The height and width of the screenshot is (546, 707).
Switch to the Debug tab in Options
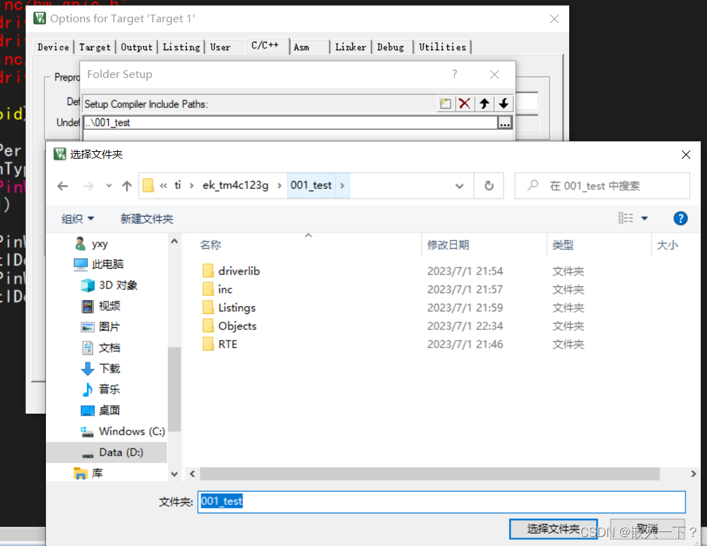391,47
